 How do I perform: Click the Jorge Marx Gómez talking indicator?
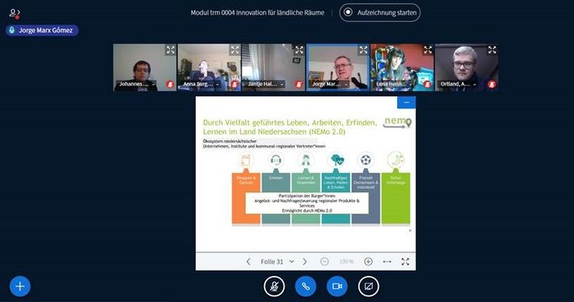pyautogui.click(x=42, y=31)
